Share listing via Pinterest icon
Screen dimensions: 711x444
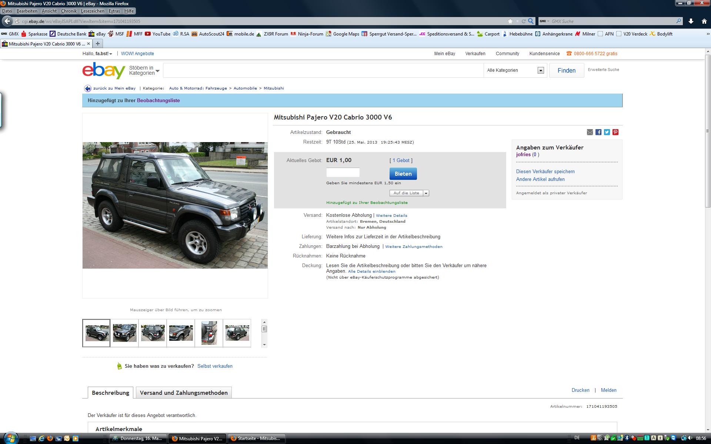tap(615, 132)
